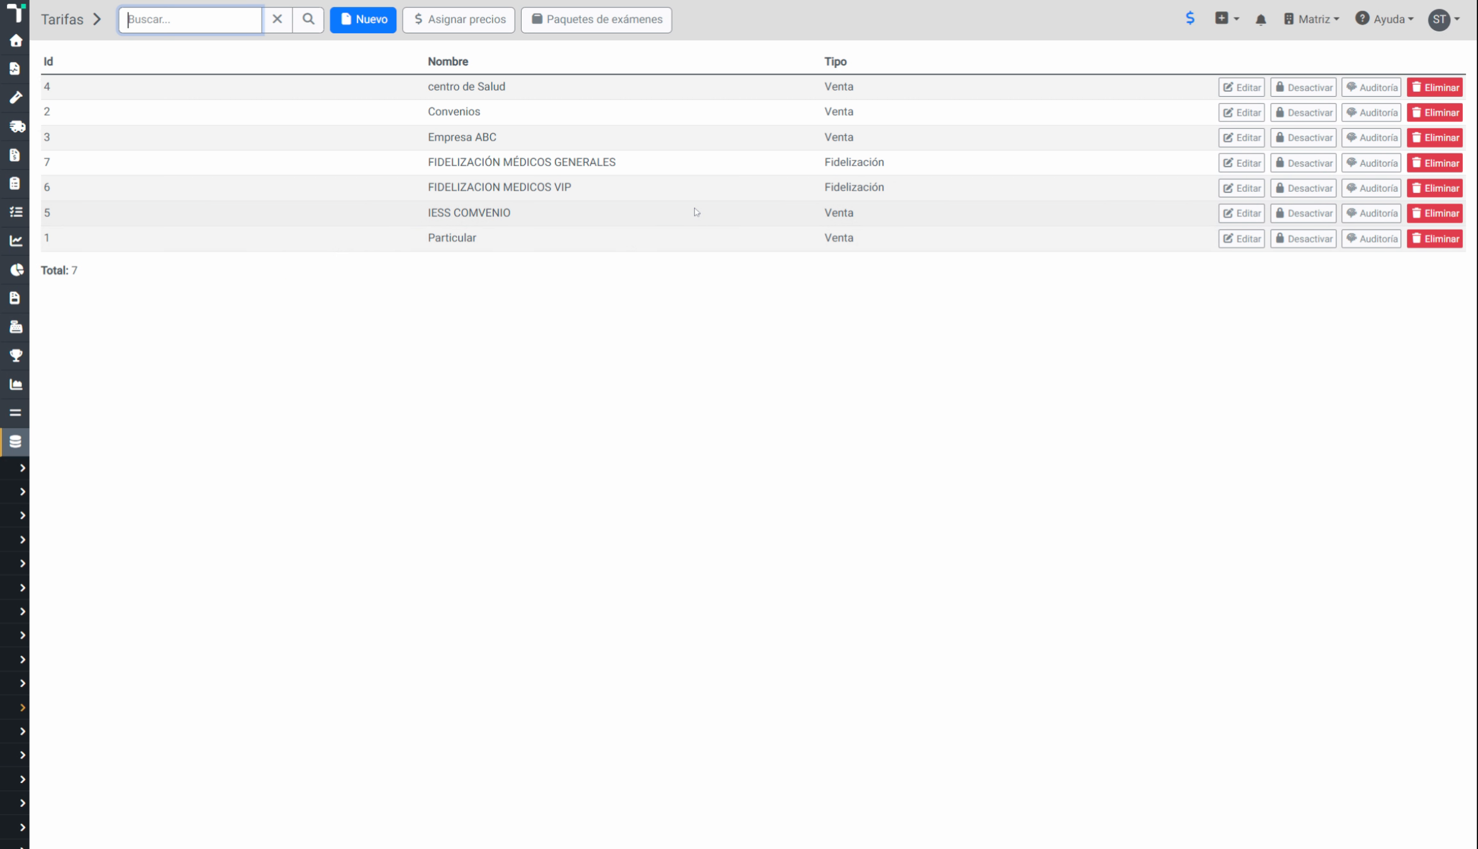This screenshot has height=849, width=1478.
Task: Open Auditoría for Particular tariff
Action: click(1372, 239)
